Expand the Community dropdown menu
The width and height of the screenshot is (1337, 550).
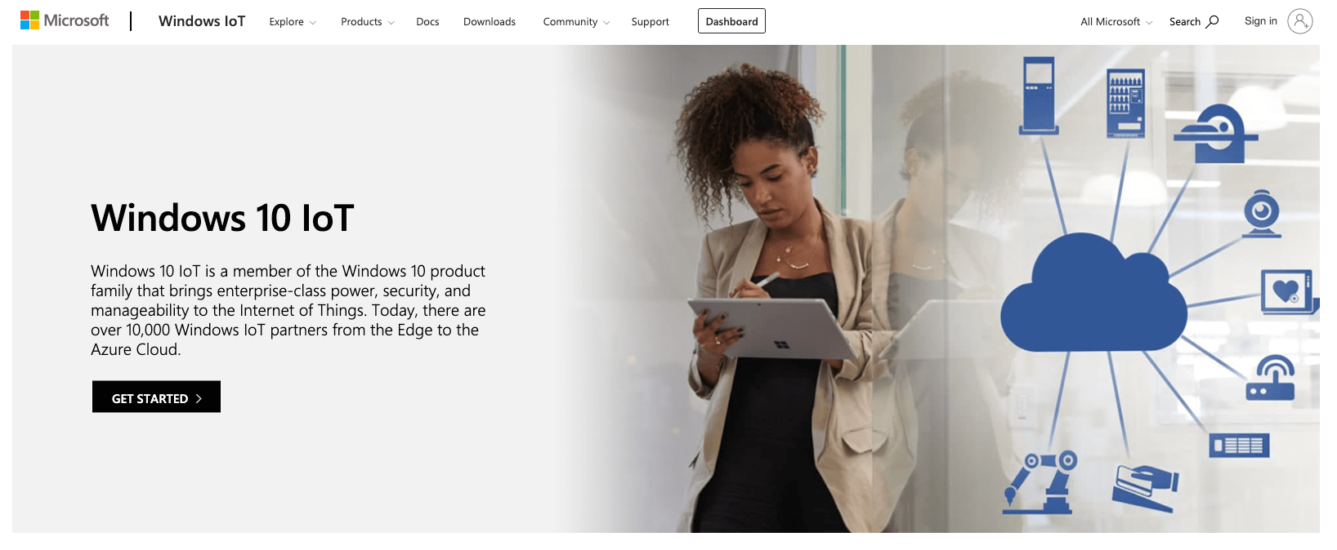pos(576,22)
